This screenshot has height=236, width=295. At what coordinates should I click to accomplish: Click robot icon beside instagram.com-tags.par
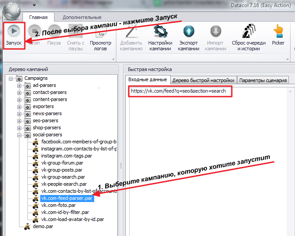(x=36, y=156)
